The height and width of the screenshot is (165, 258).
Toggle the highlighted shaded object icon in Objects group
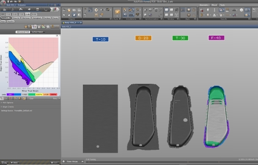click(74, 15)
